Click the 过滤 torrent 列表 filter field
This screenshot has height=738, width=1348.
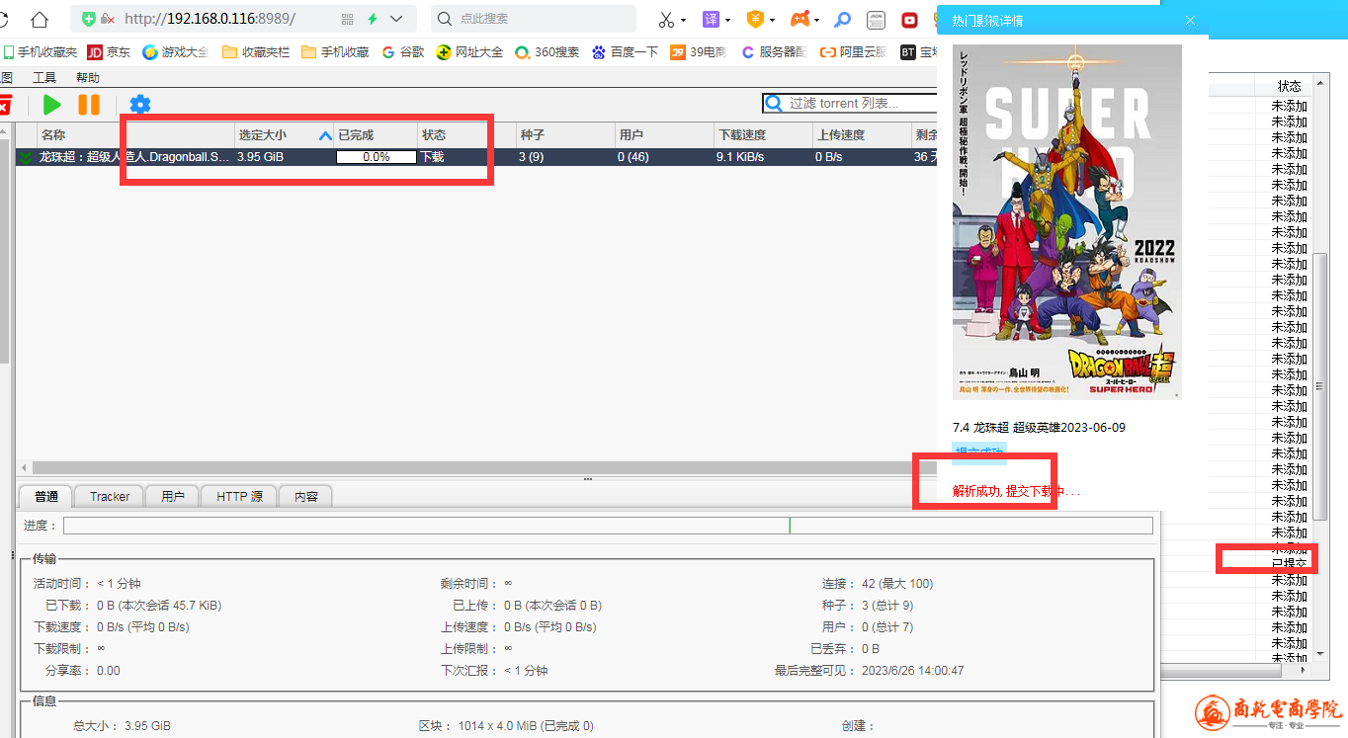pyautogui.click(x=860, y=103)
